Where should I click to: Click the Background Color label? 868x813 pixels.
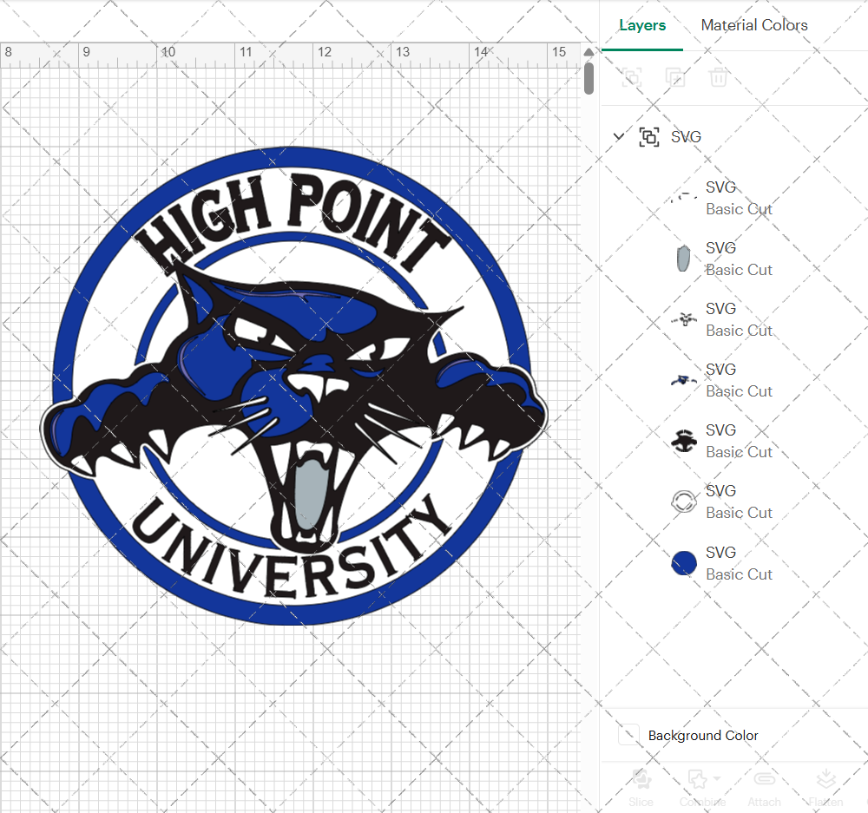tap(703, 736)
